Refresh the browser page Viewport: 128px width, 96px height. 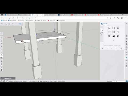[10, 18]
